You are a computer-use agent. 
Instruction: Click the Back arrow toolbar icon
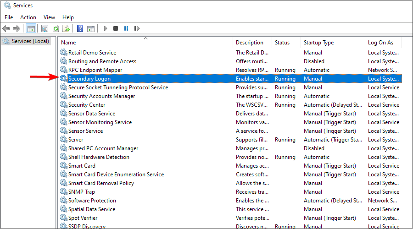(6, 28)
